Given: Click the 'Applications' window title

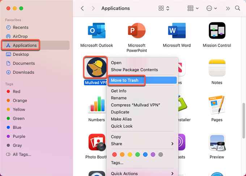Looking at the screenshot, I should (116, 8).
